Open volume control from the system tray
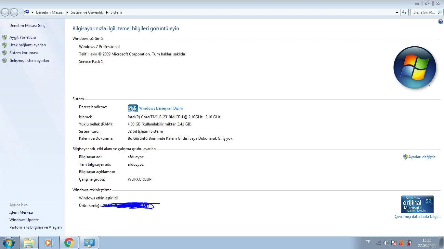444x249 pixels. click(385, 242)
